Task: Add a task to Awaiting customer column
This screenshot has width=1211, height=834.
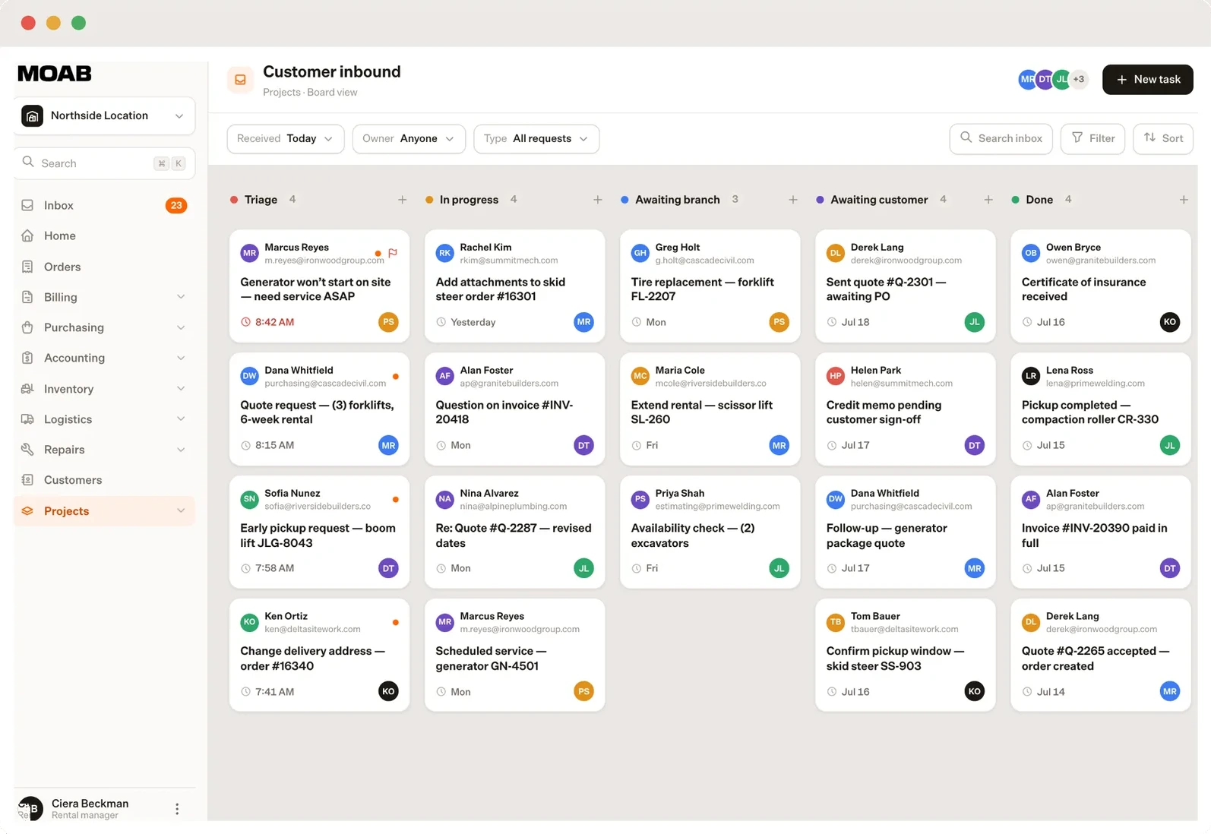Action: tap(988, 200)
